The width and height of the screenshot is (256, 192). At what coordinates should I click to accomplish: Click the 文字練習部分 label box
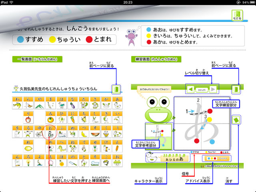tap(226, 104)
